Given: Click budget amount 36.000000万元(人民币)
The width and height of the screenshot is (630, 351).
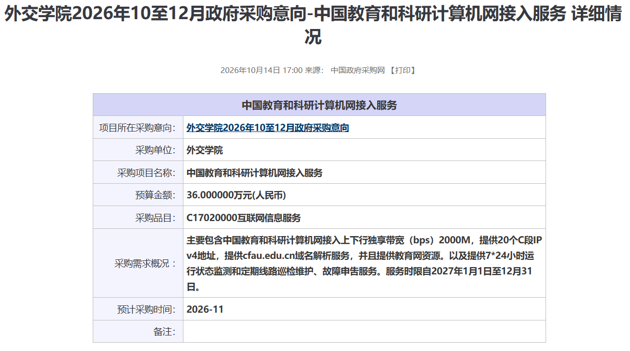Looking at the screenshot, I should click(x=236, y=195).
